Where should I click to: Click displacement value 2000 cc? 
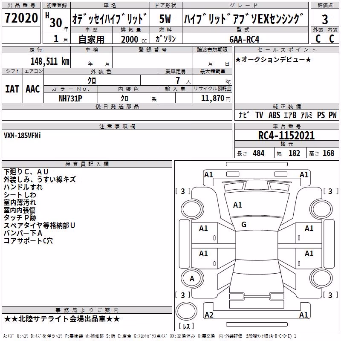pos(134,40)
